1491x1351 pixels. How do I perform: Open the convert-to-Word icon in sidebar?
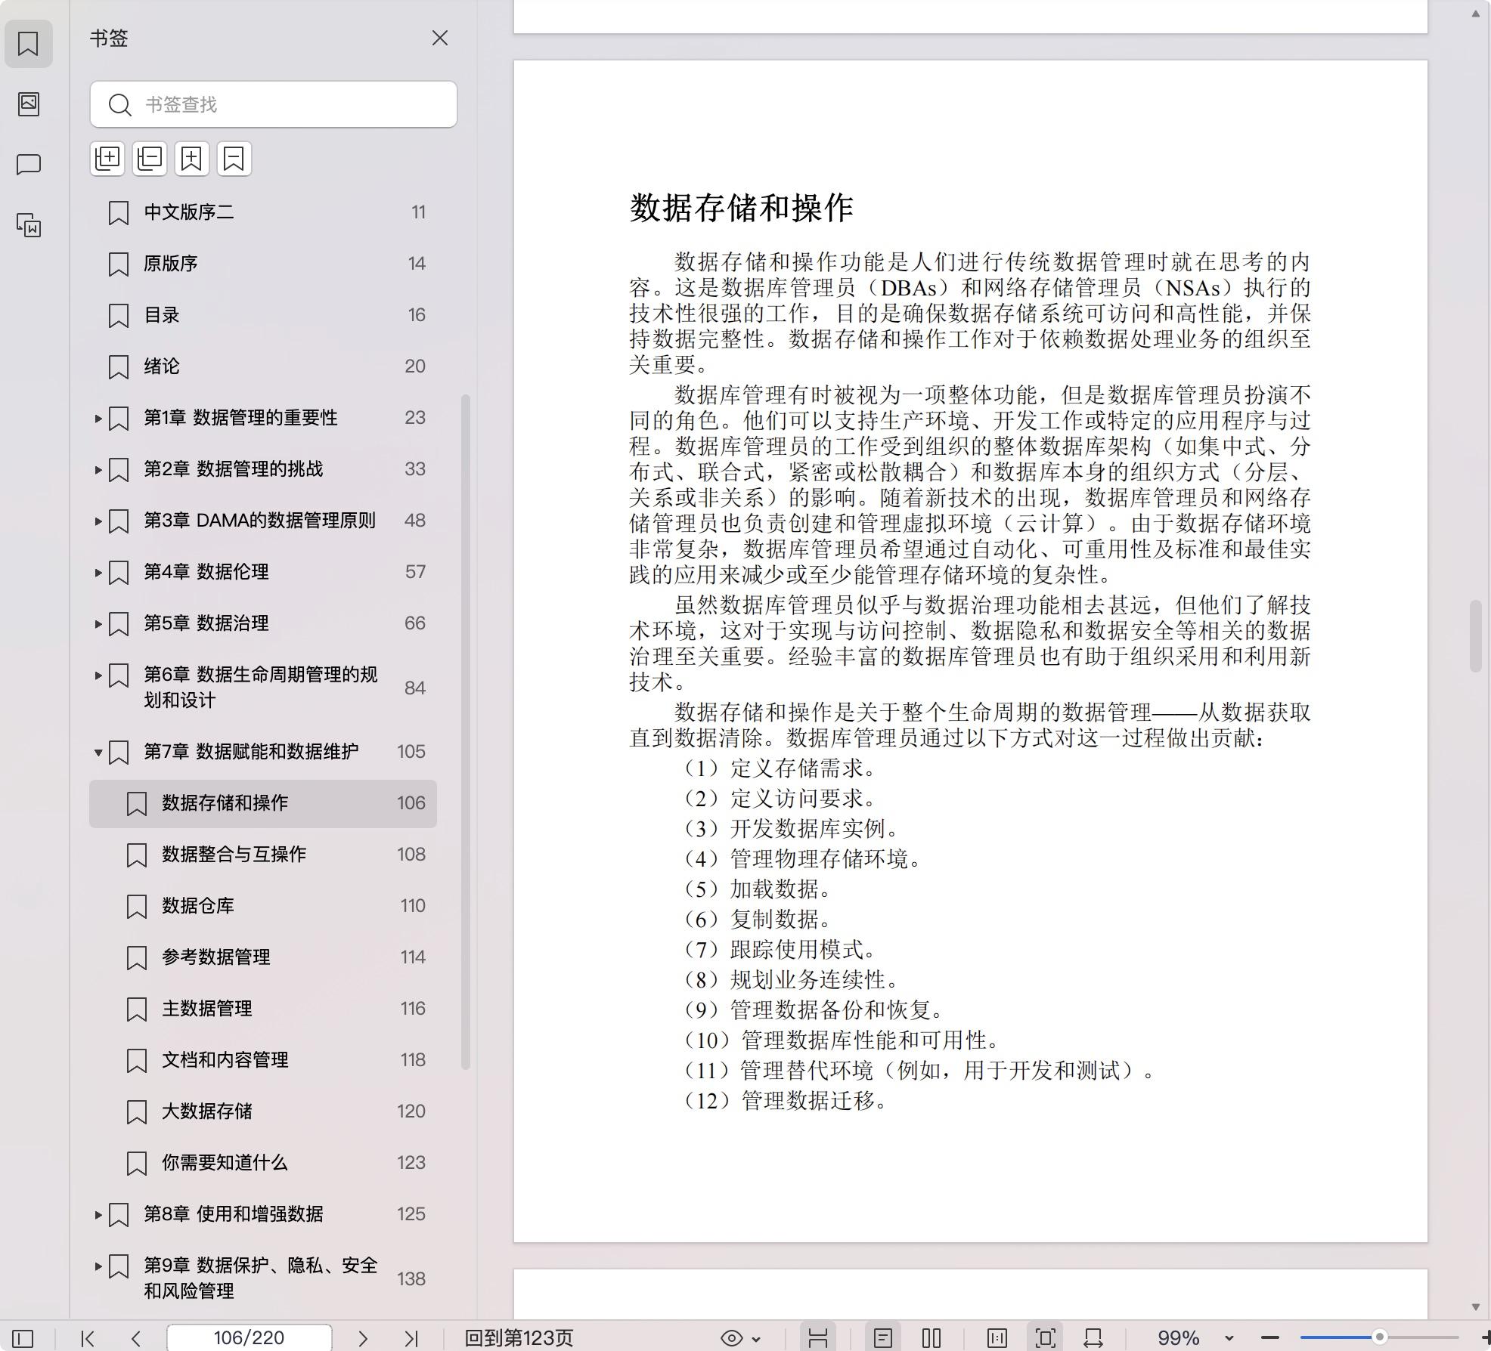pos(29,225)
